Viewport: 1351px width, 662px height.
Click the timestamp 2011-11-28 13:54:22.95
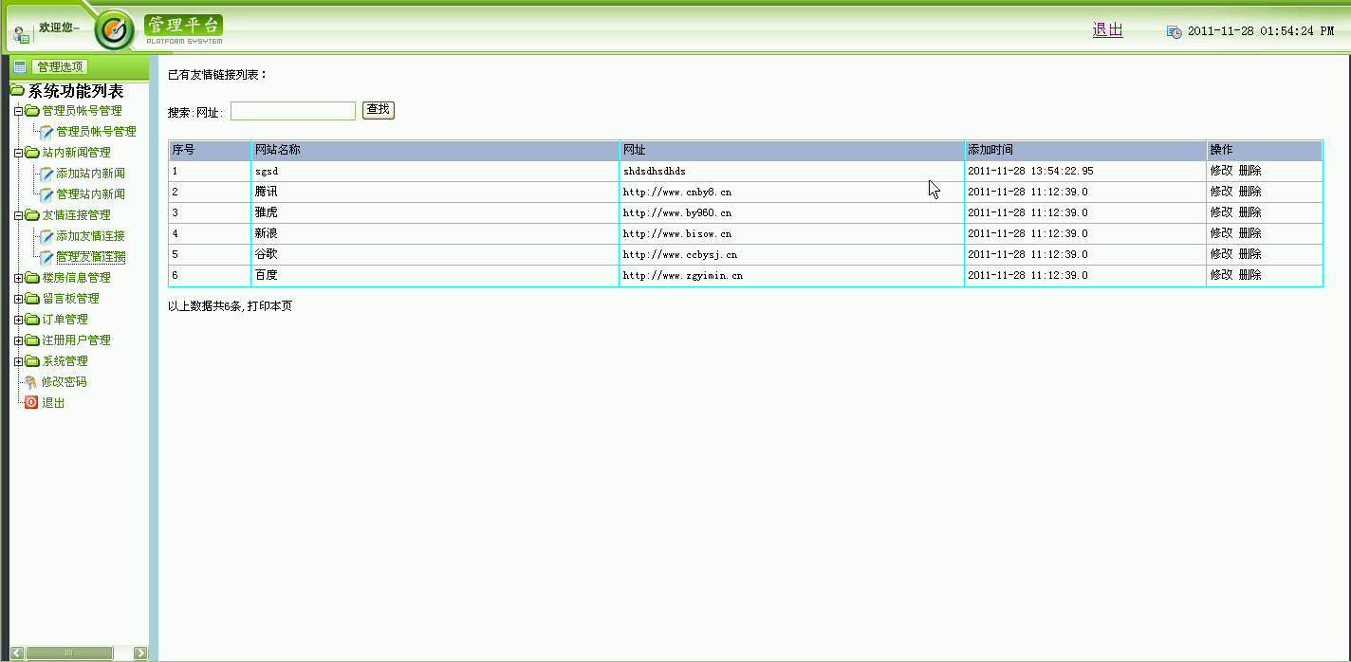(x=1030, y=172)
